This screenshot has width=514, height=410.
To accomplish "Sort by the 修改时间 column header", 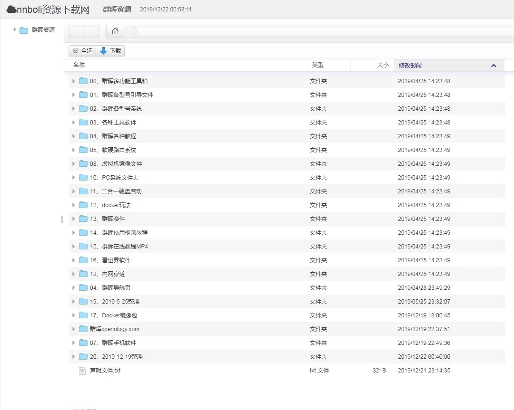I will 449,65.
